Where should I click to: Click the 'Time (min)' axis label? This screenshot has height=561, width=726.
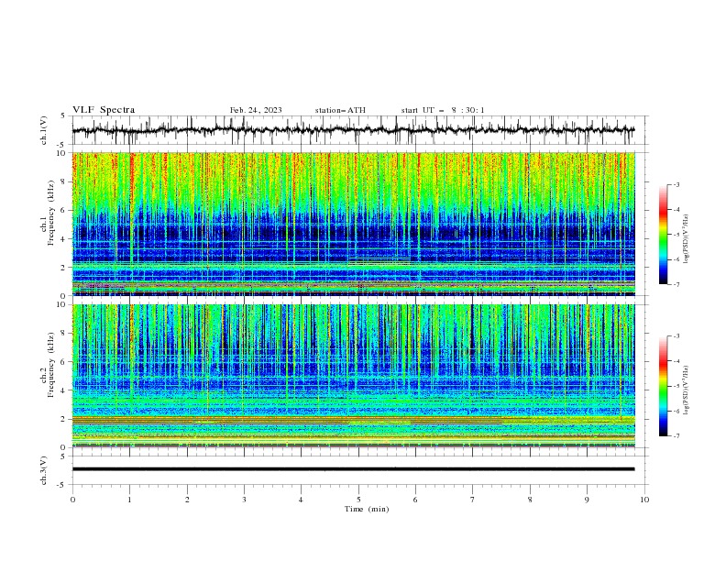tap(367, 509)
